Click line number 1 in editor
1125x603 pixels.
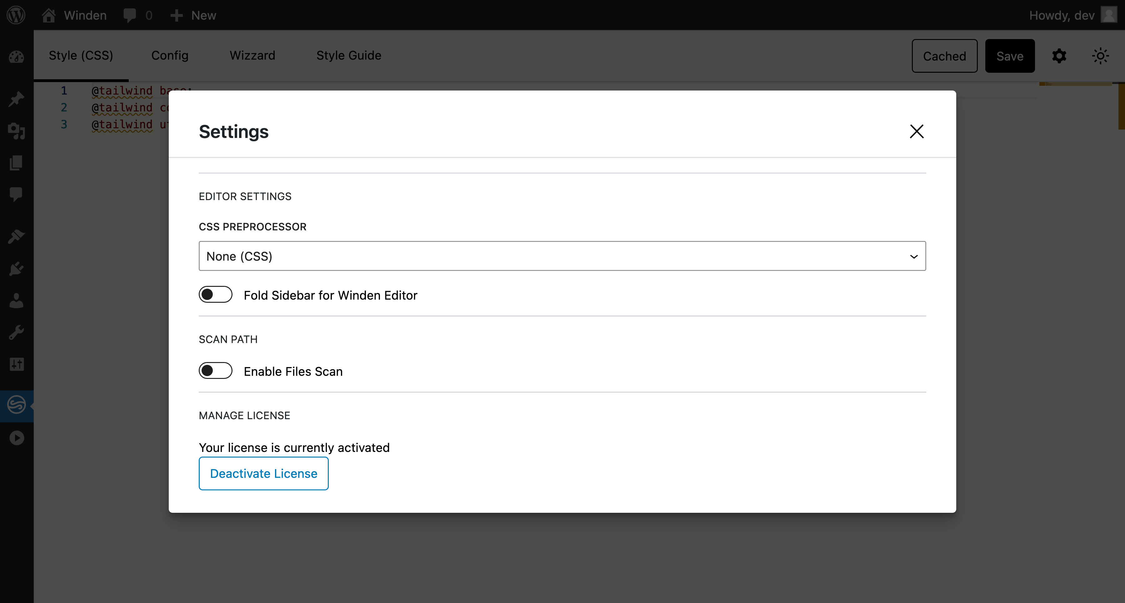[64, 91]
